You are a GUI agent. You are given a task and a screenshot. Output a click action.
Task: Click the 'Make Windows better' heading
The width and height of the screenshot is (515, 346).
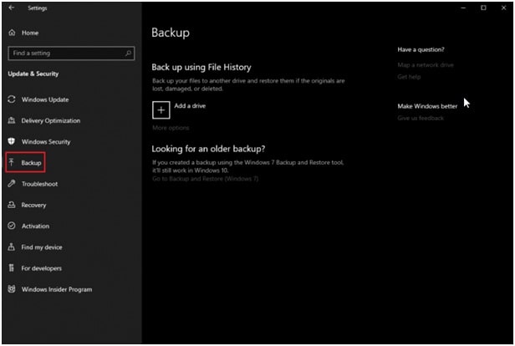tap(427, 106)
